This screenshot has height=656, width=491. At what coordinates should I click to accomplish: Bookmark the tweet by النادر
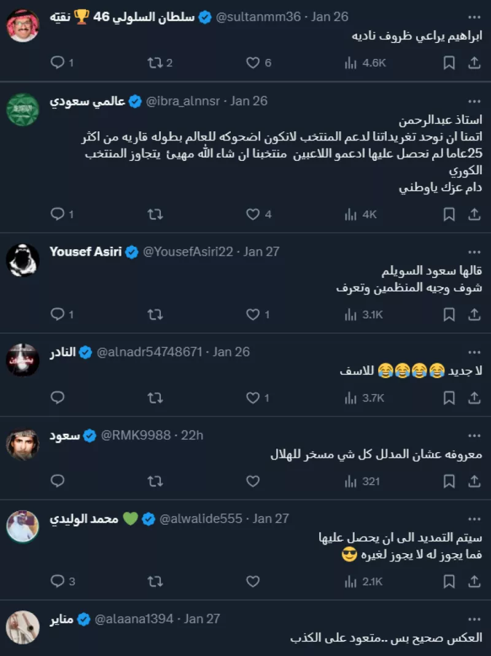pos(449,398)
